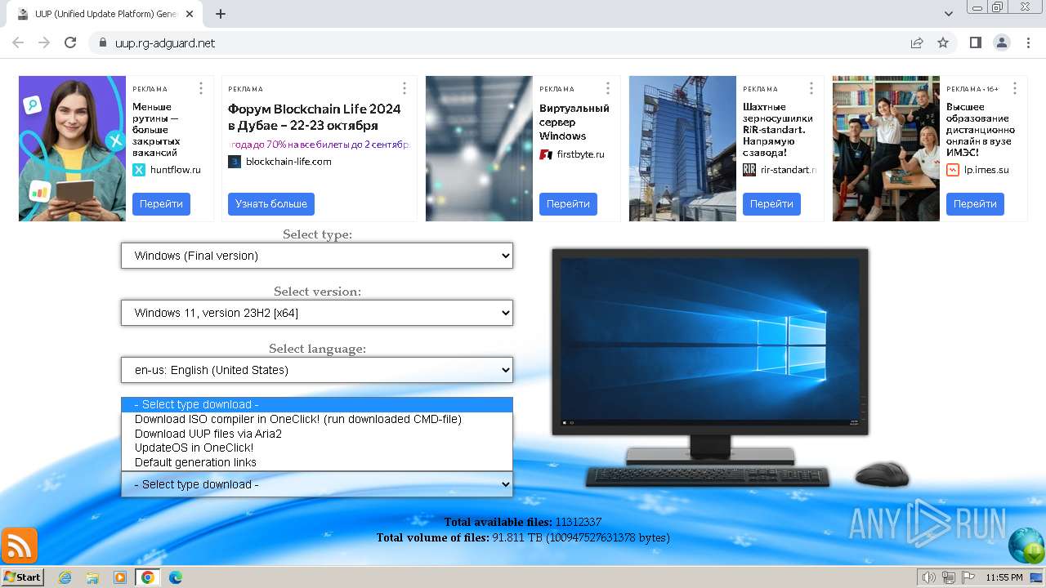Image resolution: width=1046 pixels, height=588 pixels.
Task: Click 'Total available files' count text
Action: (523, 522)
